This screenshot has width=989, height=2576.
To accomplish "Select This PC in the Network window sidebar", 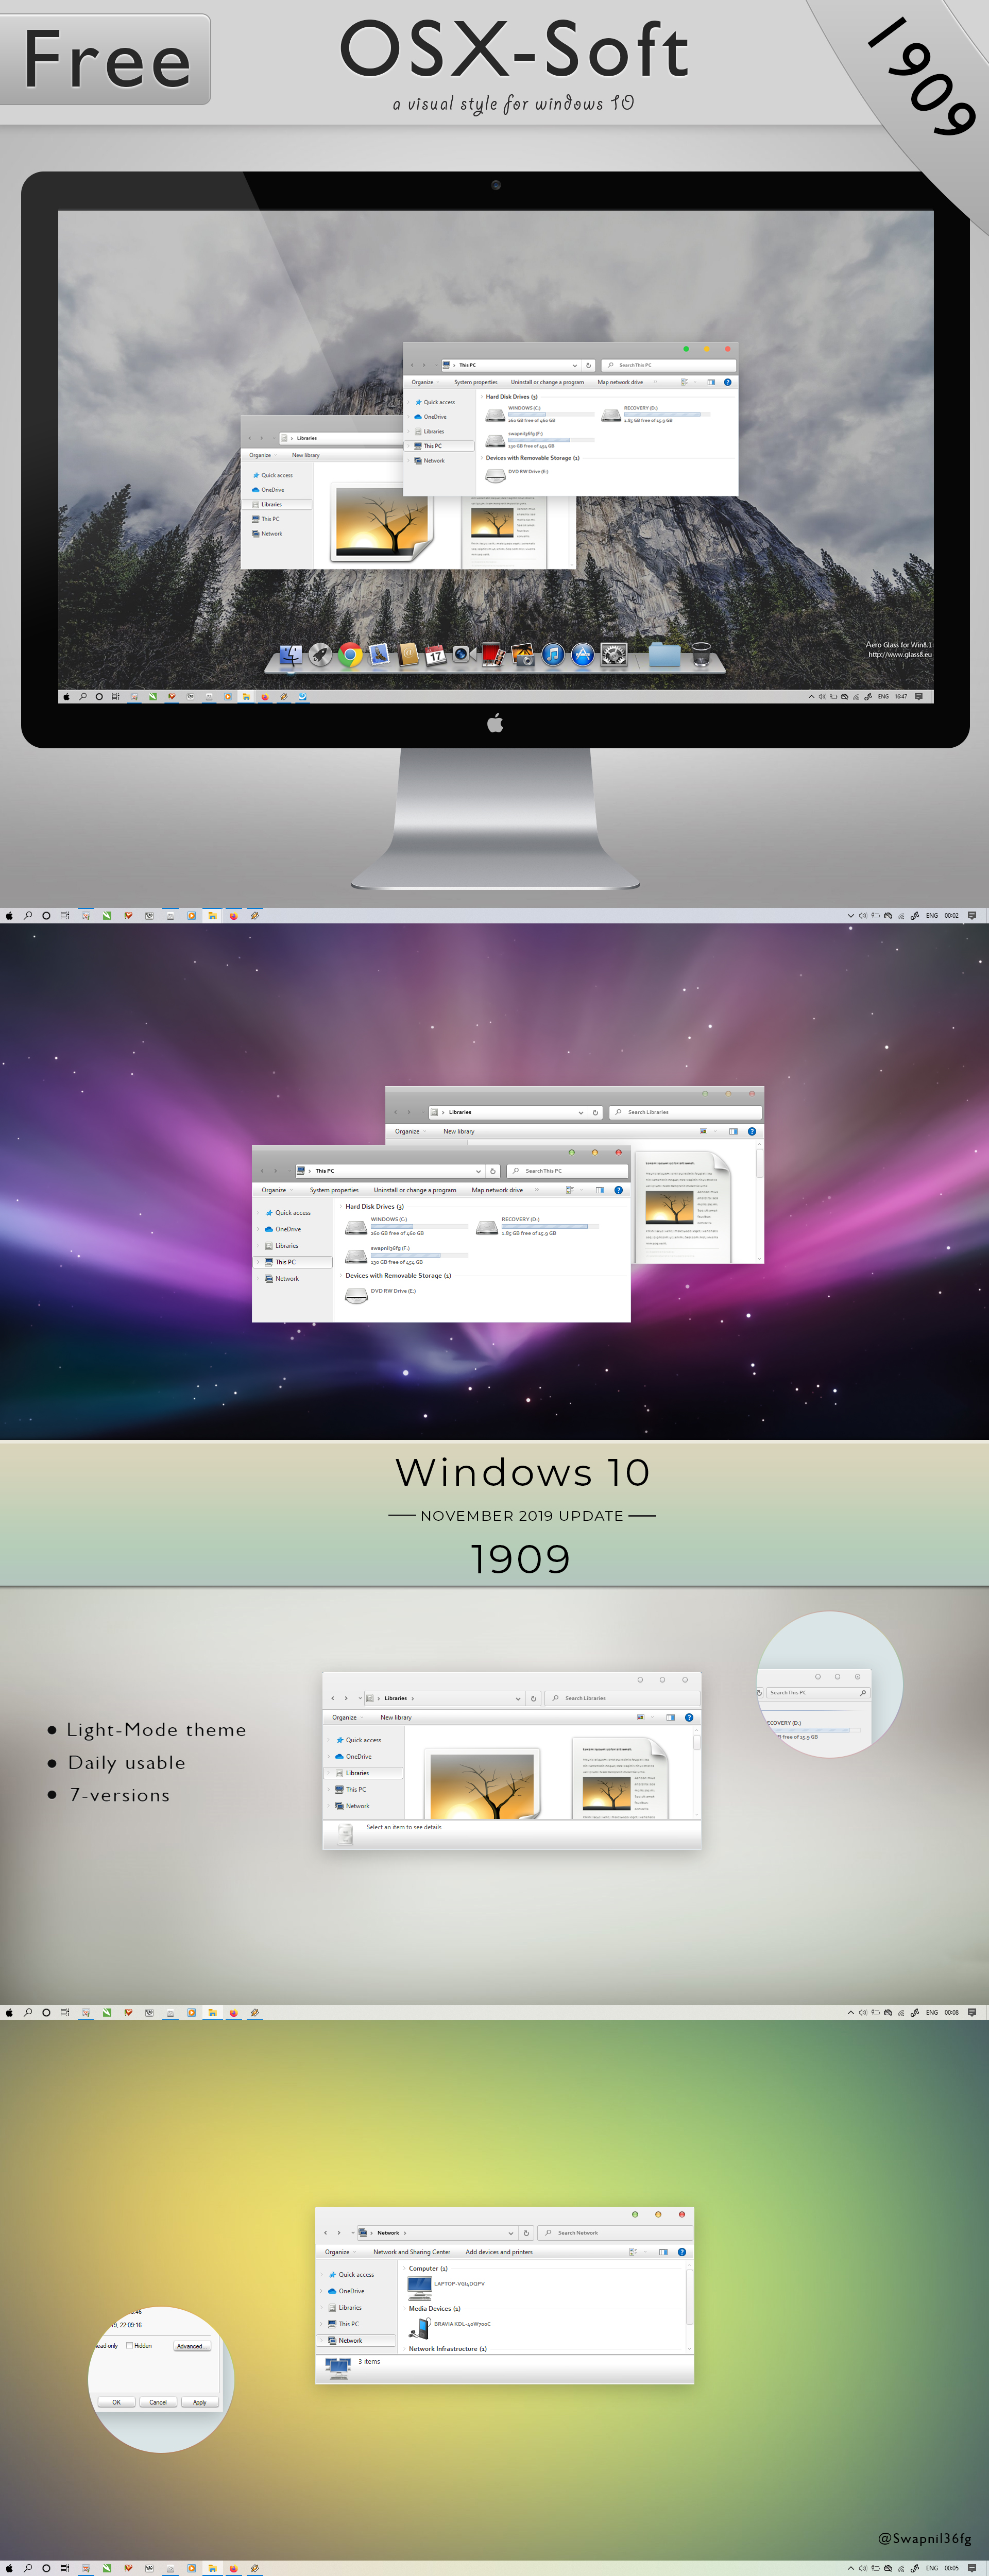I will 348,2324.
